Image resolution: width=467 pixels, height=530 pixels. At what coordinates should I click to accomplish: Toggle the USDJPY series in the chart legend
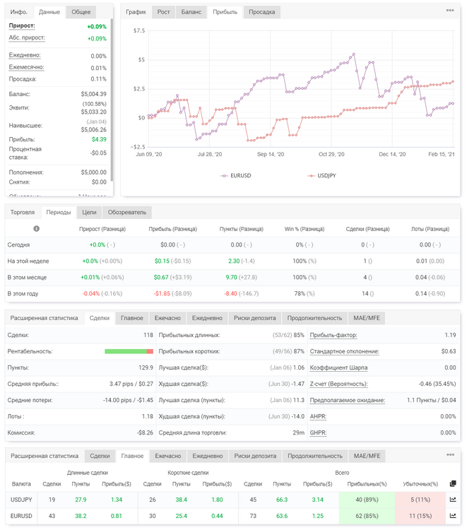click(321, 175)
